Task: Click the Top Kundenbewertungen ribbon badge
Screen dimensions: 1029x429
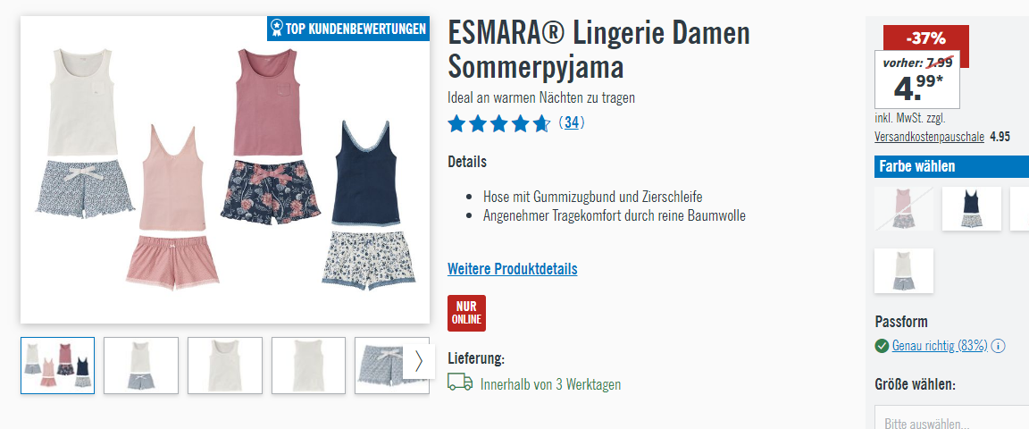Action: tap(347, 29)
